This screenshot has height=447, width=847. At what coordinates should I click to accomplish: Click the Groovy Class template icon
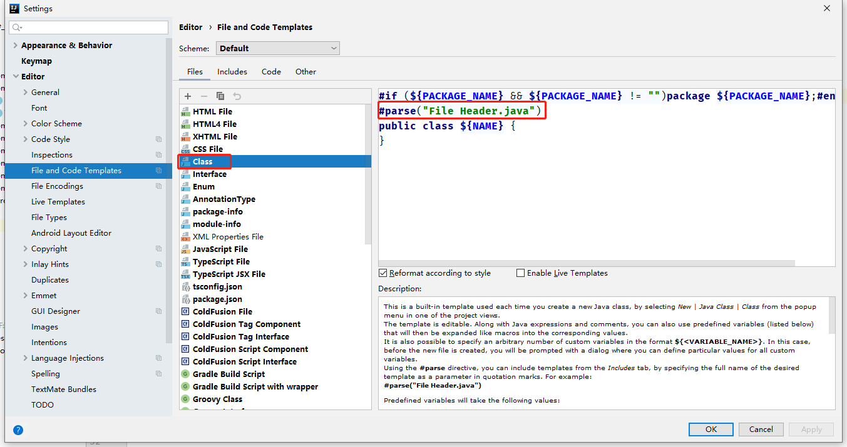tap(185, 399)
